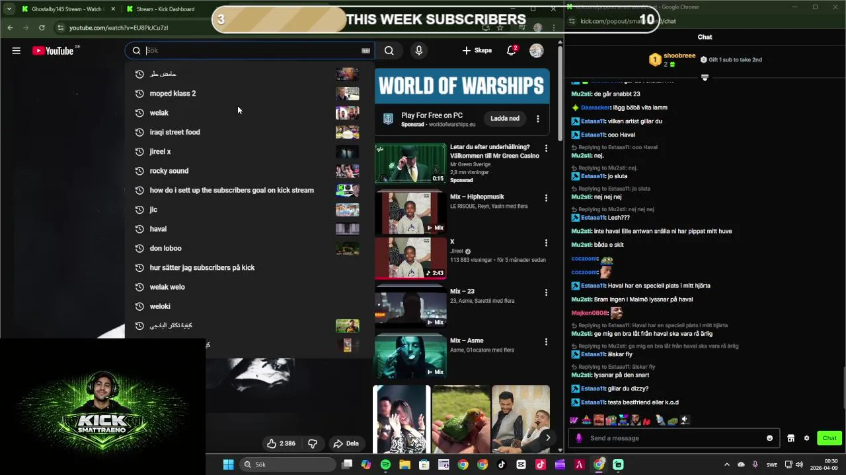Click purple W emote in quick bar
The height and width of the screenshot is (475, 846).
[574, 420]
